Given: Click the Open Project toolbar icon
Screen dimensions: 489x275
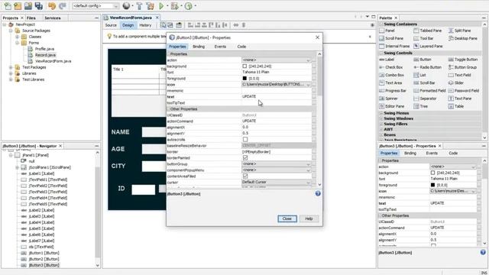Looking at the screenshot, I should (28, 5).
